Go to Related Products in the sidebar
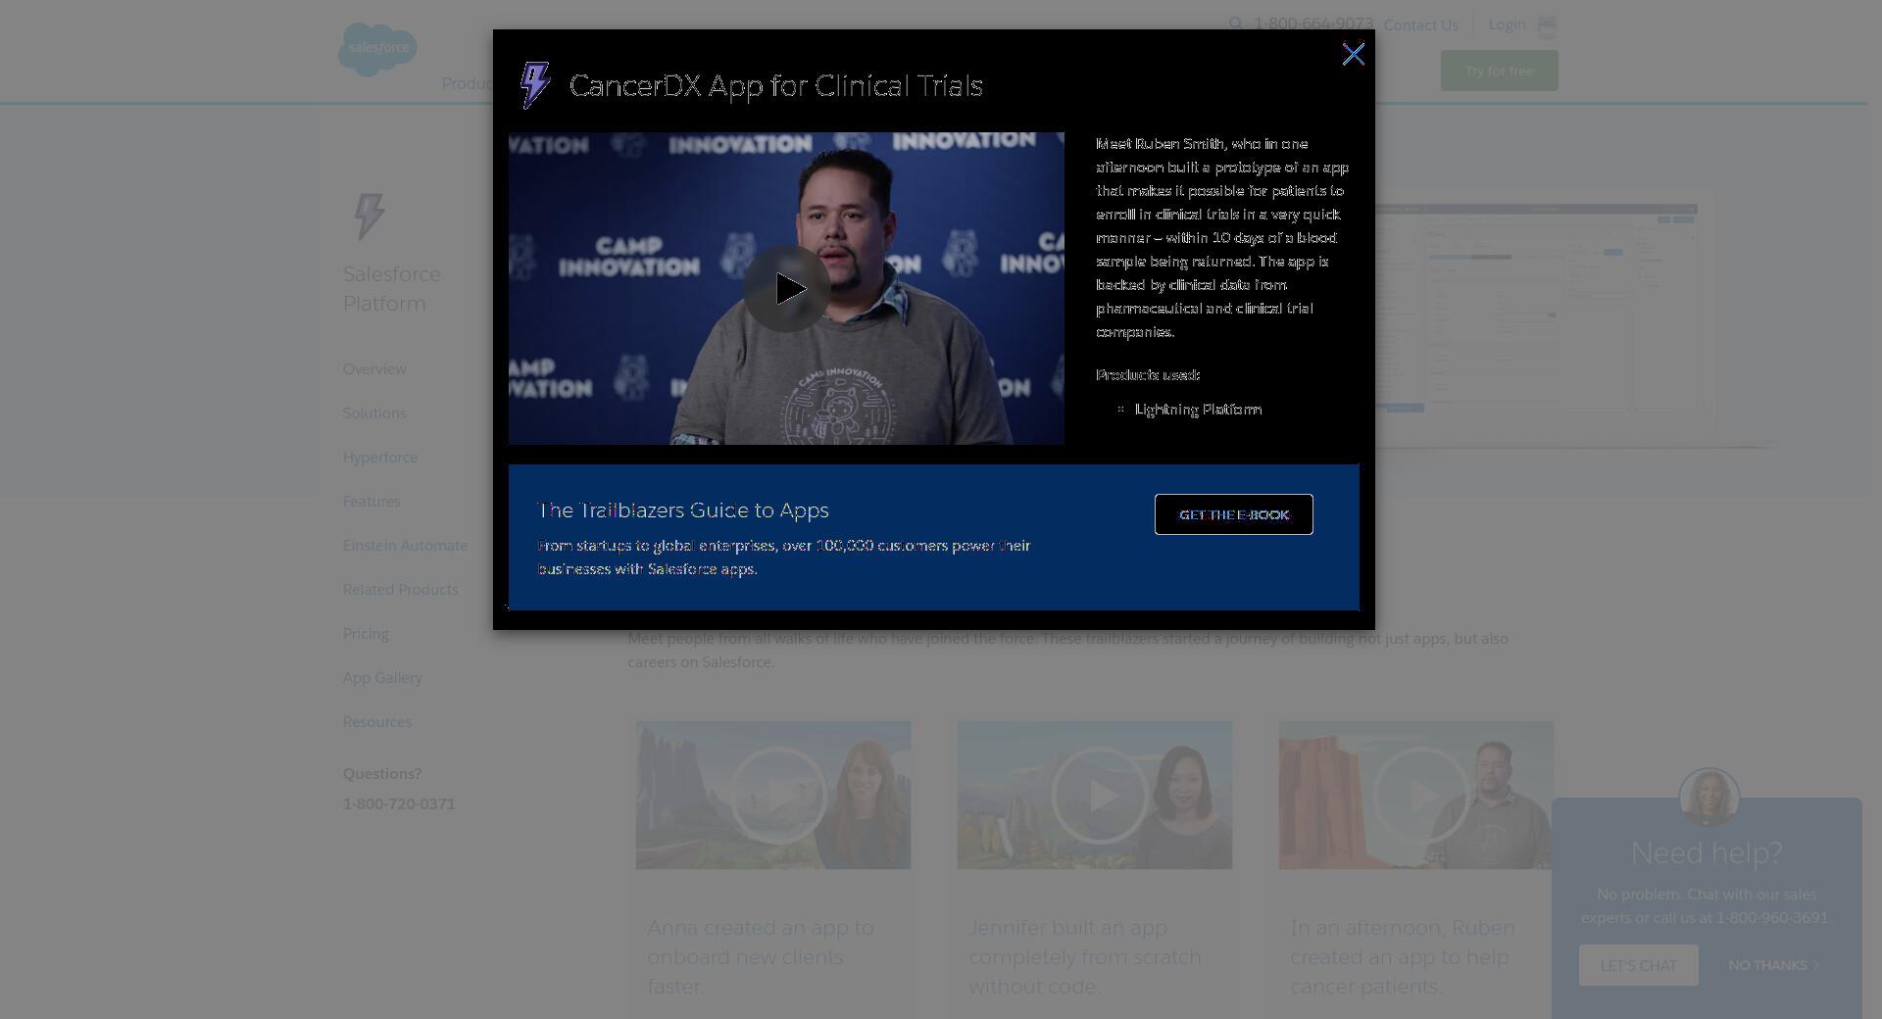 pyautogui.click(x=400, y=590)
